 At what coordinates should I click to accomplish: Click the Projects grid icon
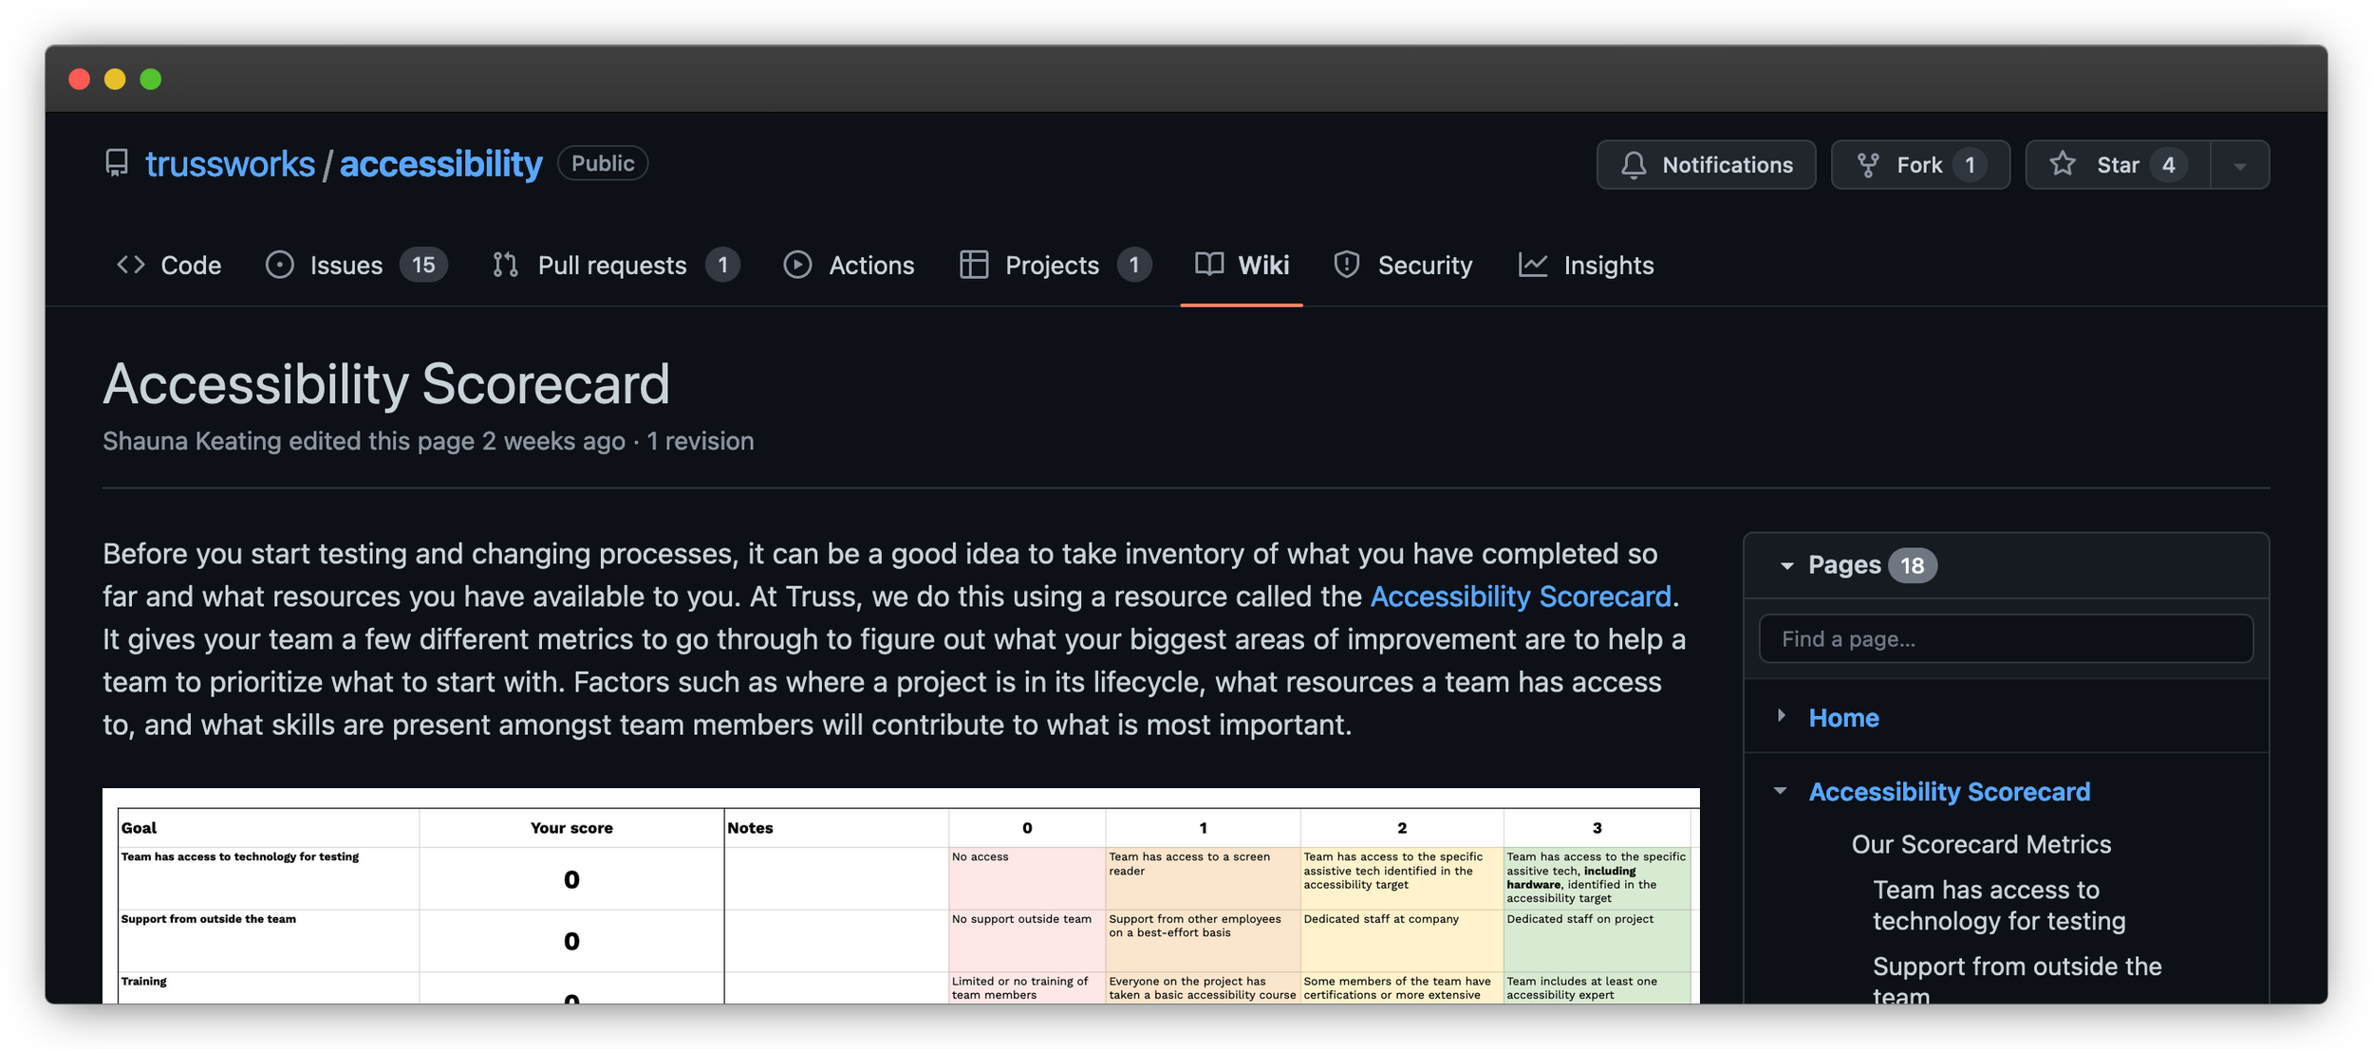tap(974, 266)
